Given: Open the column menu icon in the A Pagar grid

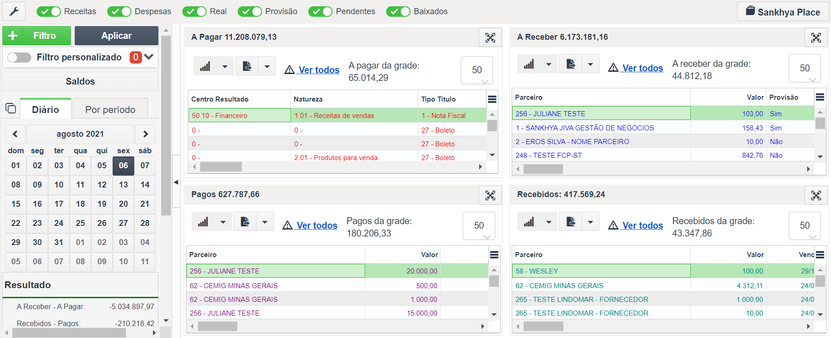Looking at the screenshot, I should click(x=492, y=99).
